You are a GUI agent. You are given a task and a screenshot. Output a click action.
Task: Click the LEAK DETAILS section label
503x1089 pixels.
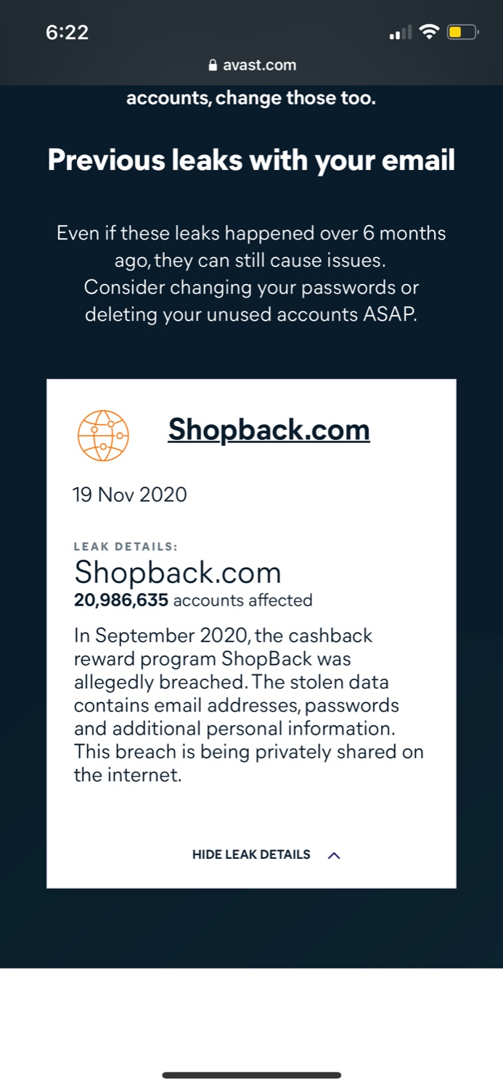pyautogui.click(x=126, y=547)
